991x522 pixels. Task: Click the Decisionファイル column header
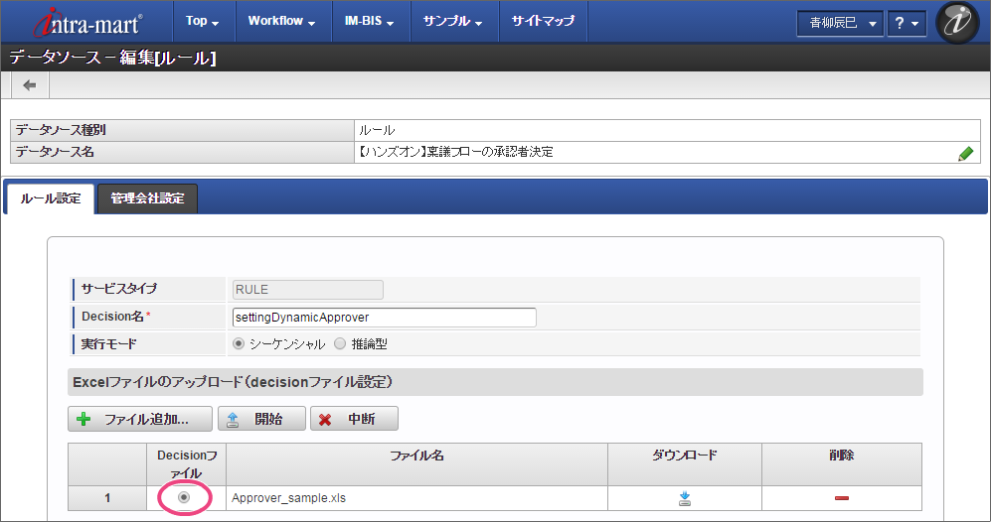(187, 463)
